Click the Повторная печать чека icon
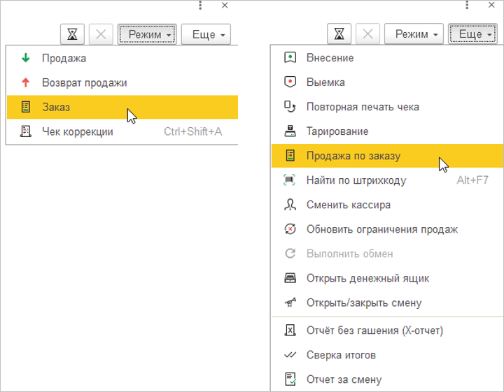Image resolution: width=504 pixels, height=392 pixels. [290, 107]
